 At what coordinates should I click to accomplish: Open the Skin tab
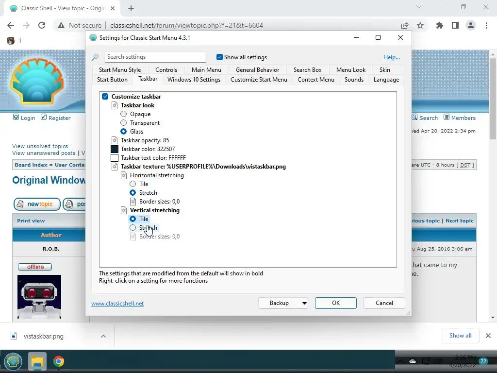pos(385,70)
